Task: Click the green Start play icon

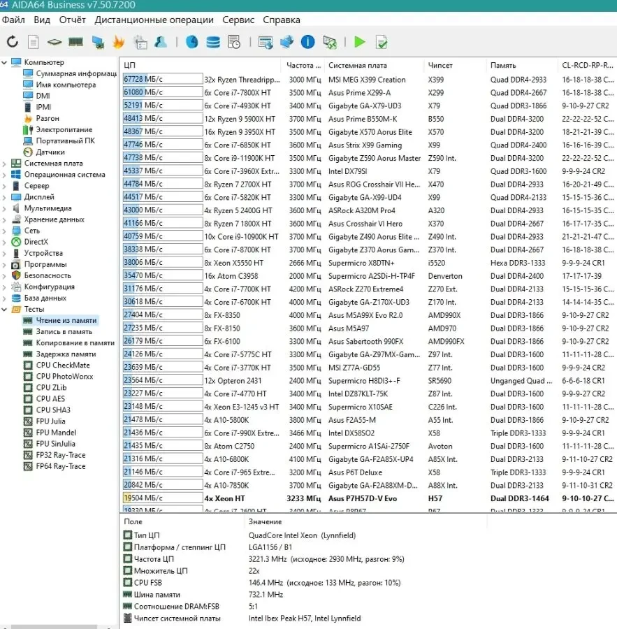Action: pos(359,42)
